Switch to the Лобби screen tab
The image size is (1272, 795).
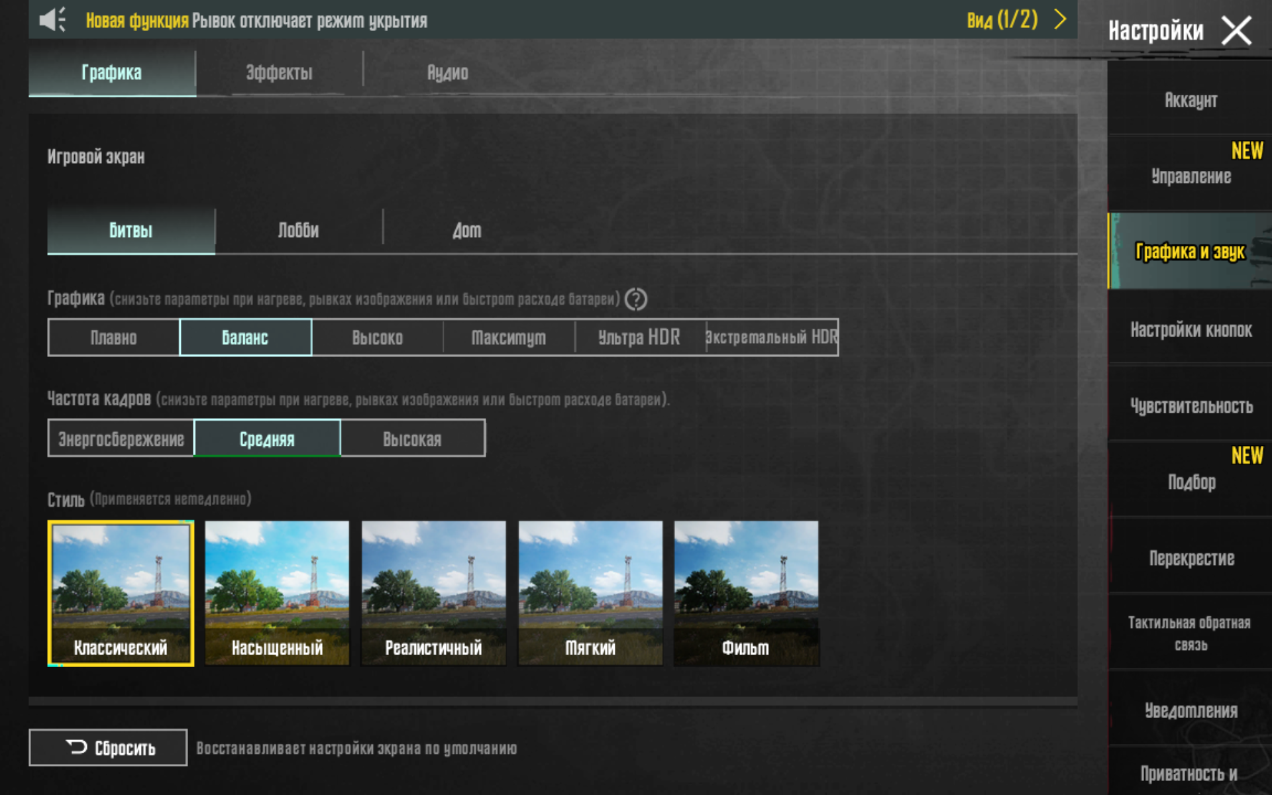[x=298, y=231]
